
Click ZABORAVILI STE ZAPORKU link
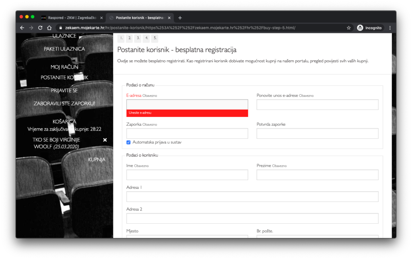pos(64,103)
